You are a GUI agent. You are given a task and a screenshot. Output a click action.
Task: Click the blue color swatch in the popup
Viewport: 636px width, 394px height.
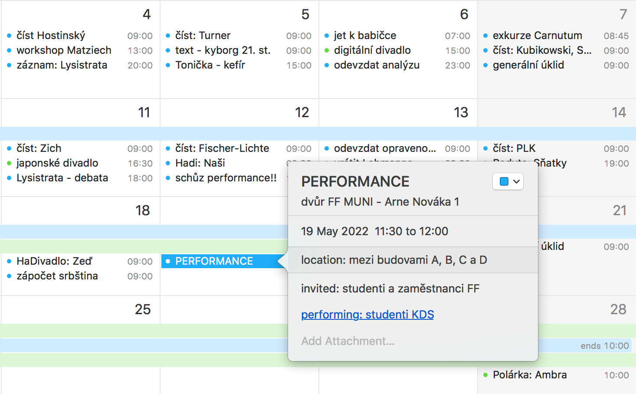coord(504,182)
